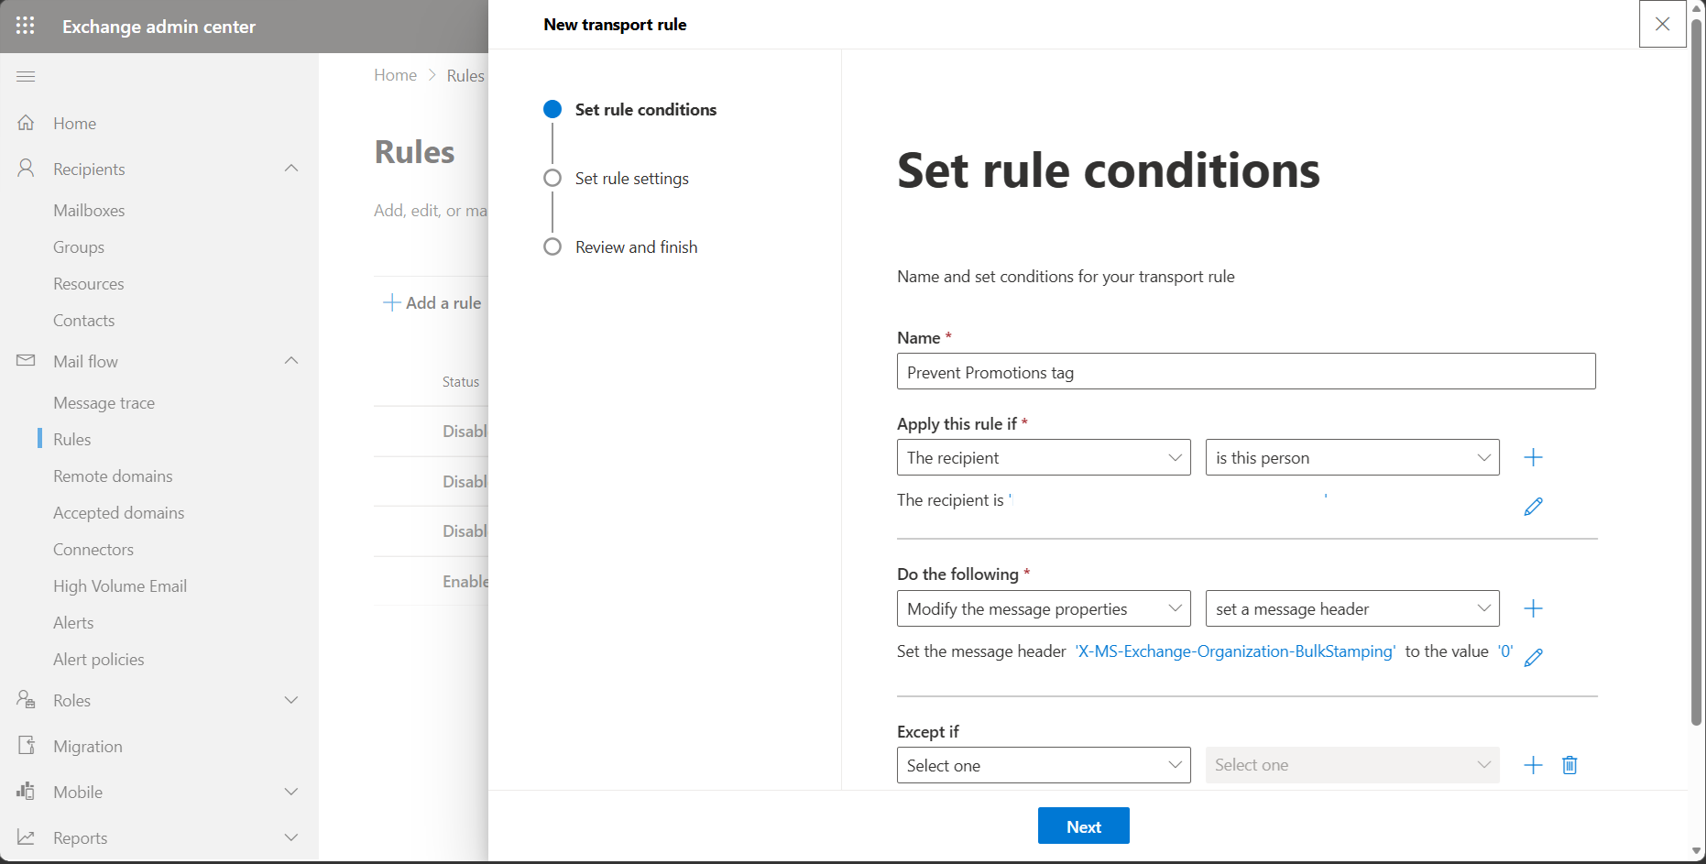The image size is (1706, 864).
Task: Open Message trace in the sidebar
Action: [x=104, y=403]
